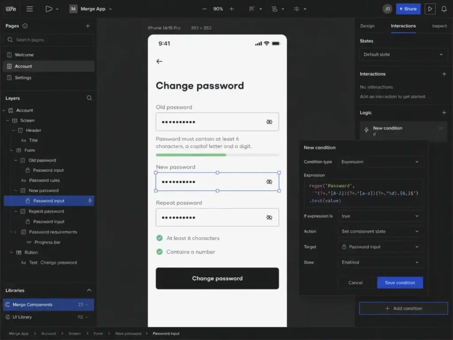Viewport: 453px width, 340px height.
Task: Click the UXPin logo
Action: point(11,9)
